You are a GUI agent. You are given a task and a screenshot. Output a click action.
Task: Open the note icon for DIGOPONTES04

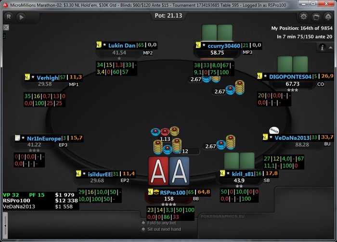[259, 76]
